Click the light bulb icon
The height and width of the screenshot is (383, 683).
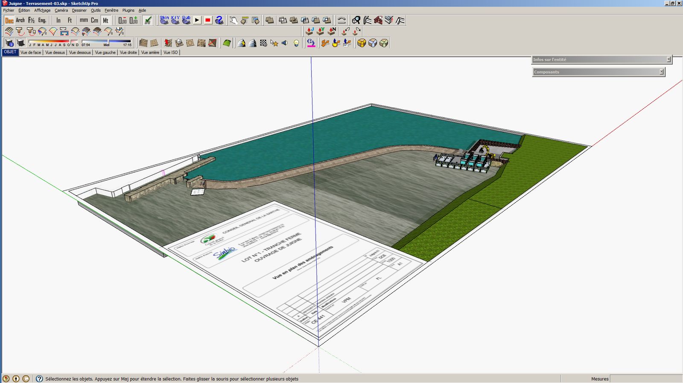tap(297, 43)
